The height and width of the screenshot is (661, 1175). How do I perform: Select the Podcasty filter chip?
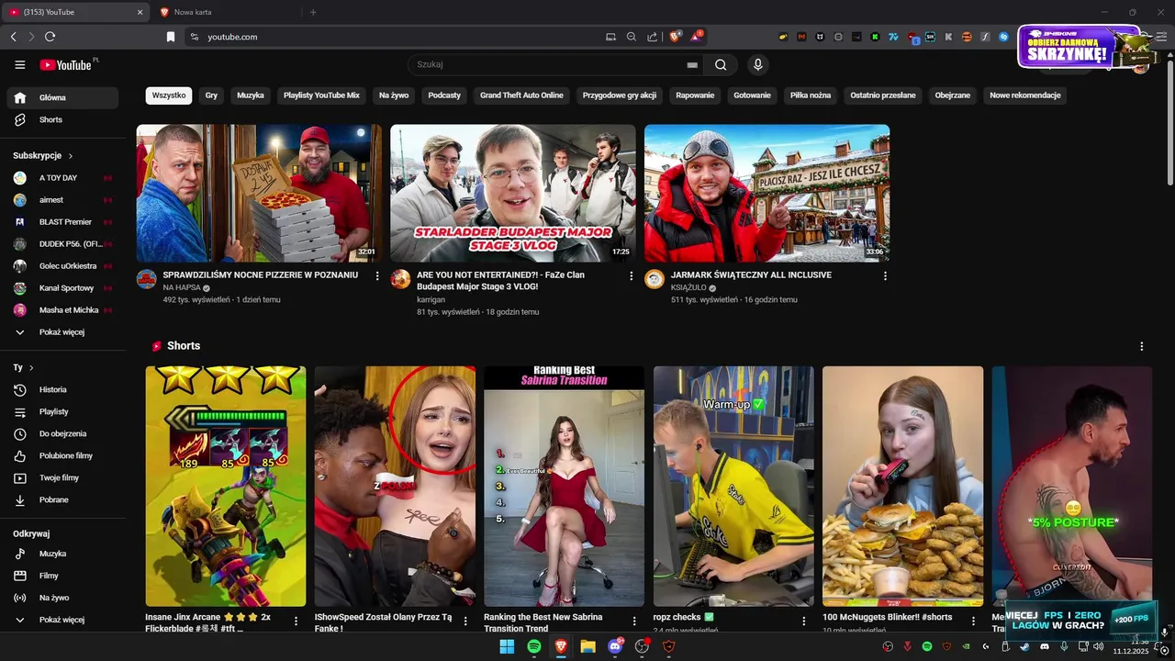pyautogui.click(x=444, y=95)
